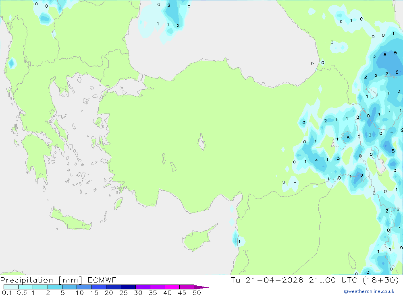Screen dimensions: 403x295
Task: Click the "30" legend scale label
Action: (x=138, y=293)
